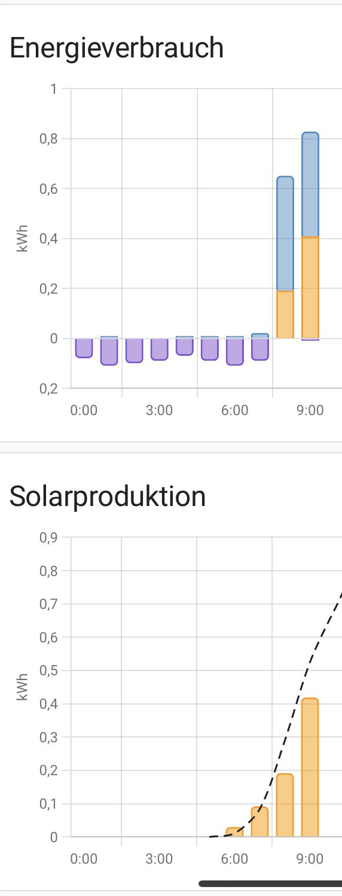The image size is (342, 896).
Task: Click the 9:00 label under Energieverbrauch chart
Action: pos(310,410)
